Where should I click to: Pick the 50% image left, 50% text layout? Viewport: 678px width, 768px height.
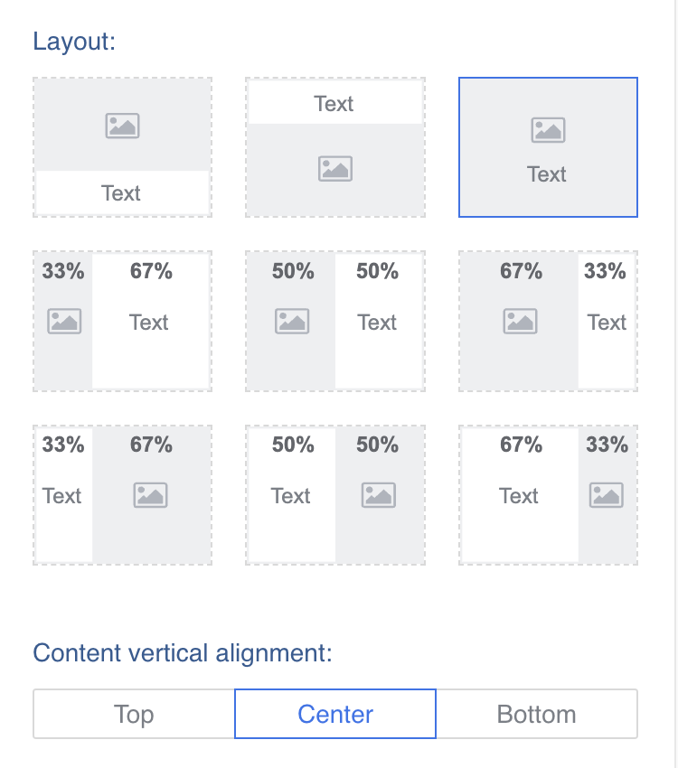[335, 321]
